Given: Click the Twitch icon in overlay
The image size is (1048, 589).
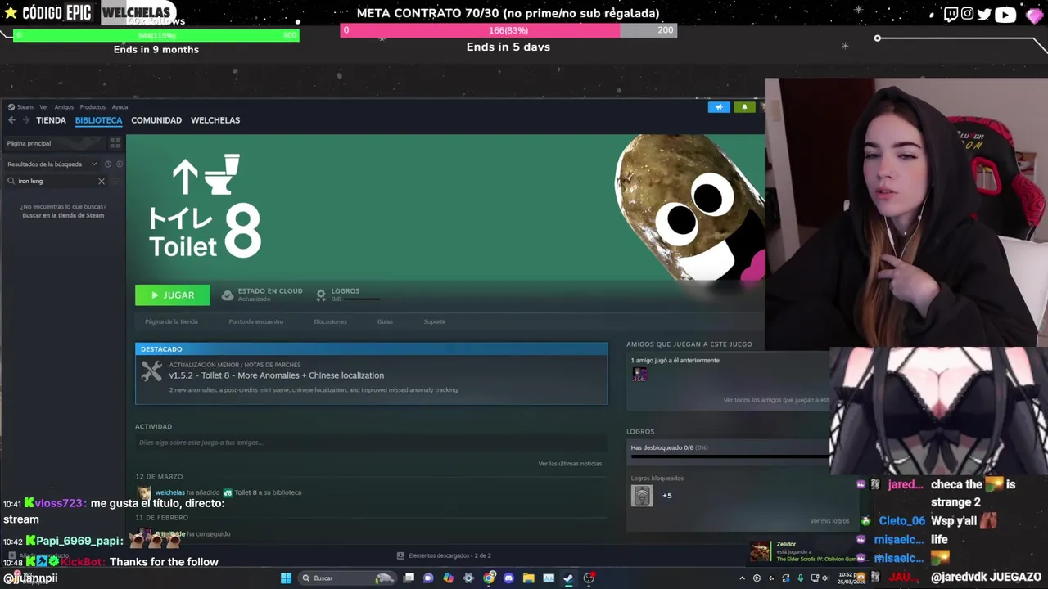Looking at the screenshot, I should [951, 14].
